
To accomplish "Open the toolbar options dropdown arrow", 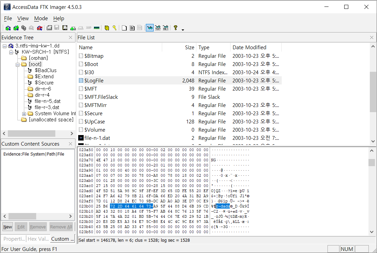I will tap(183, 30).
